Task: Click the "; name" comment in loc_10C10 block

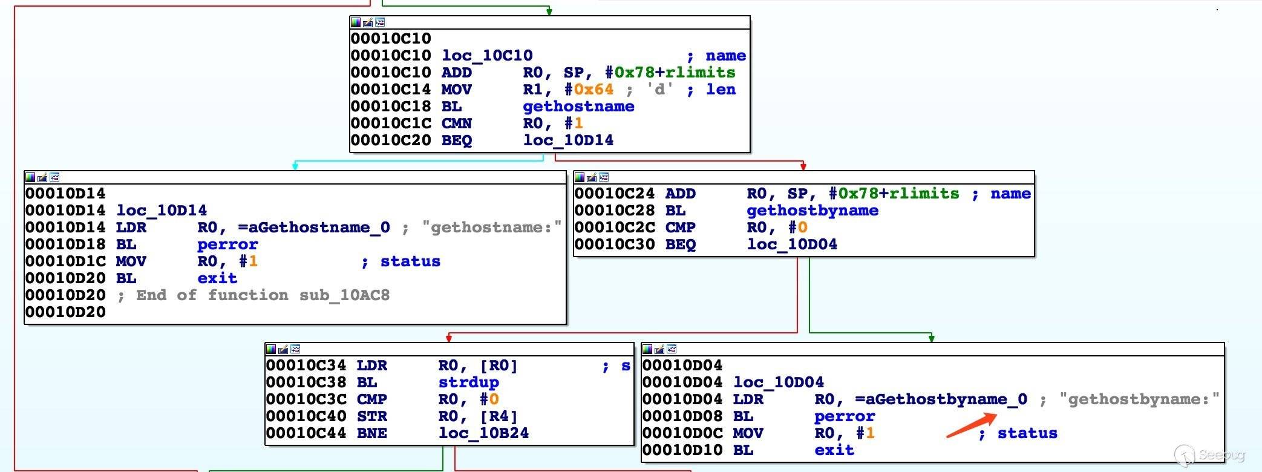Action: click(716, 56)
